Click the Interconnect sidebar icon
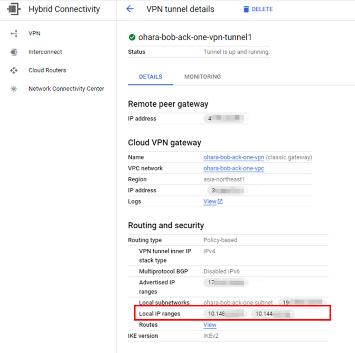This screenshot has width=355, height=353. click(14, 52)
